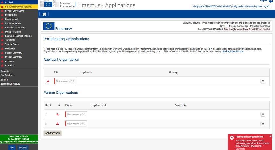Focus PIC input field for partner 1

click(x=76, y=114)
